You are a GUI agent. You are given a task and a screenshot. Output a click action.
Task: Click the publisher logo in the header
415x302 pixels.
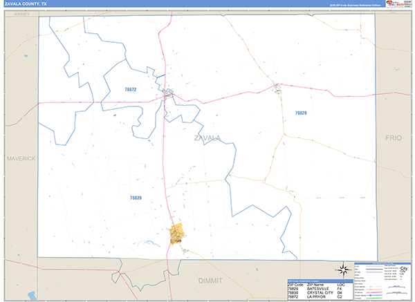(399, 4)
